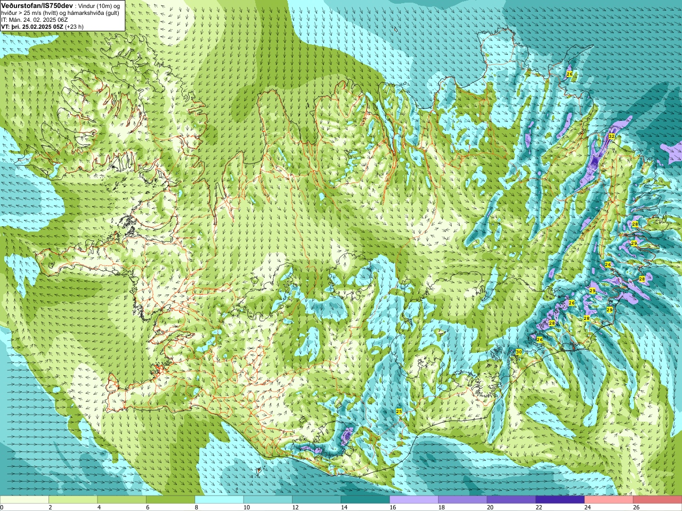Click the dark teal 14–16 legend swatch
Screen dimensions: 682x511
point(366,500)
